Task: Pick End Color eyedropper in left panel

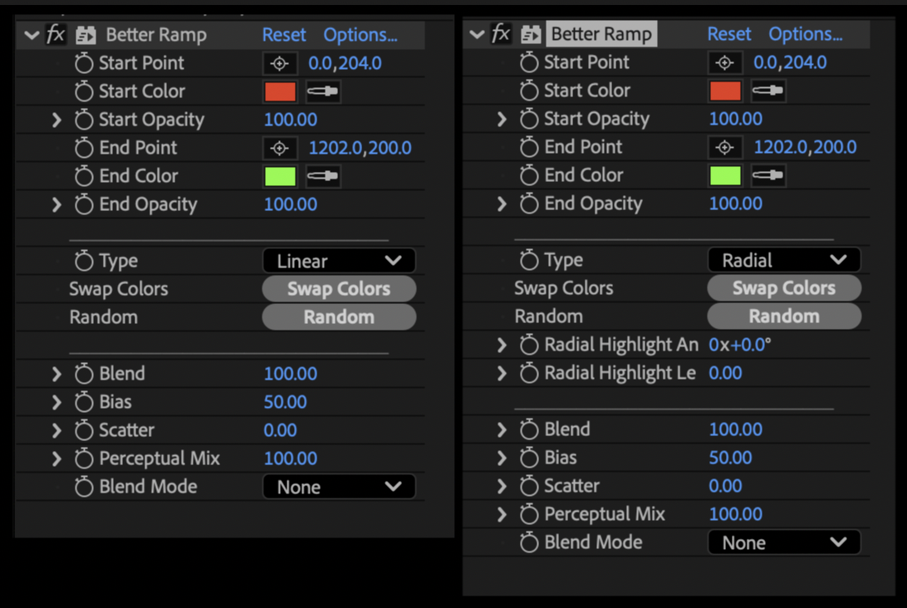Action: pos(323,176)
